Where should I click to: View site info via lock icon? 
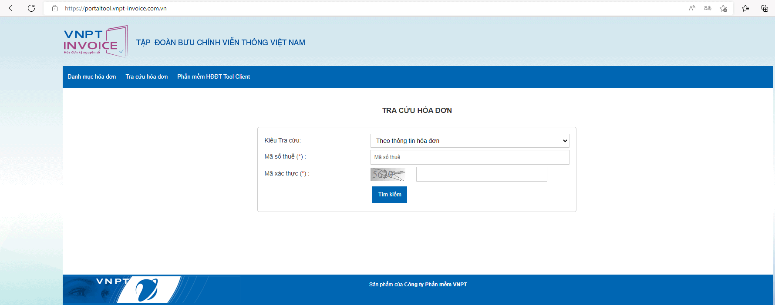point(55,8)
